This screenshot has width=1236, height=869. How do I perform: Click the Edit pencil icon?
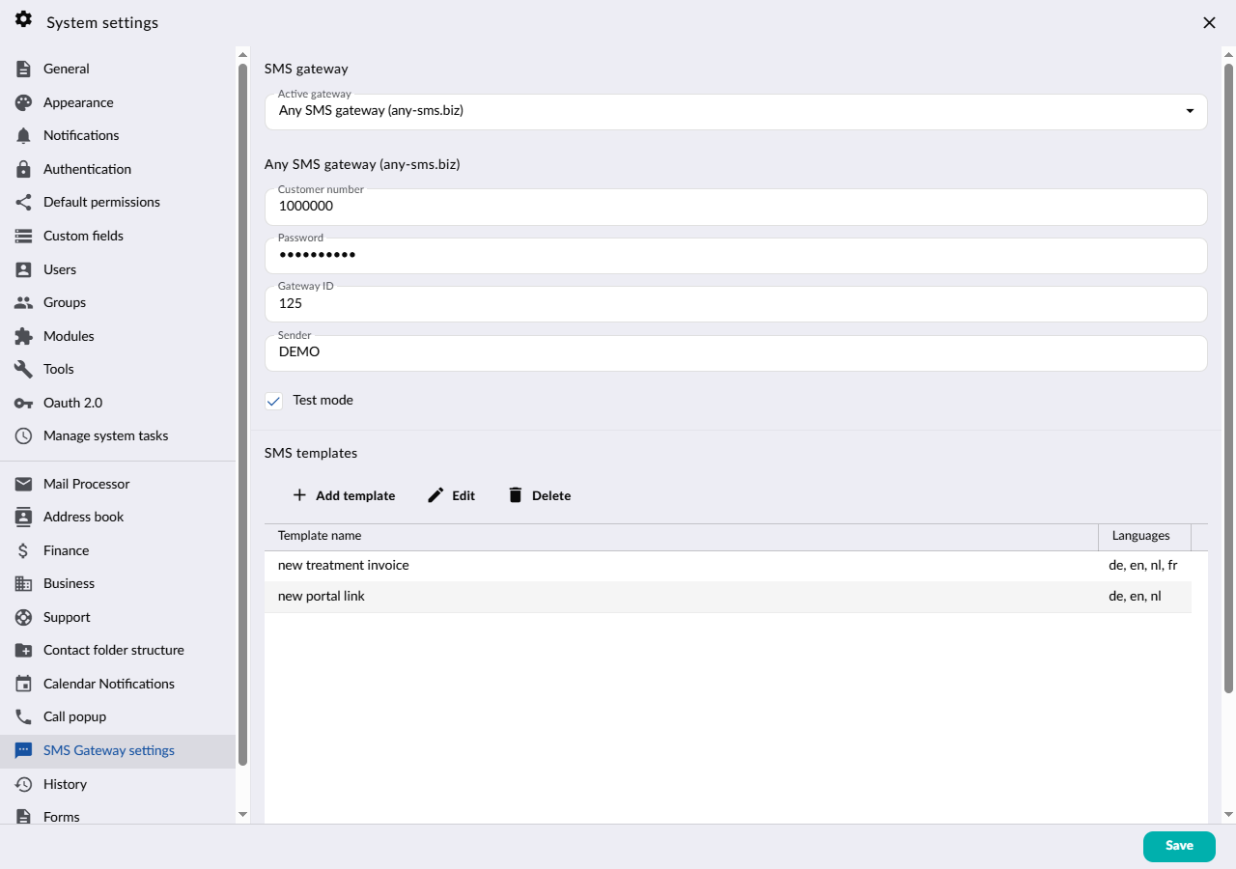(435, 495)
